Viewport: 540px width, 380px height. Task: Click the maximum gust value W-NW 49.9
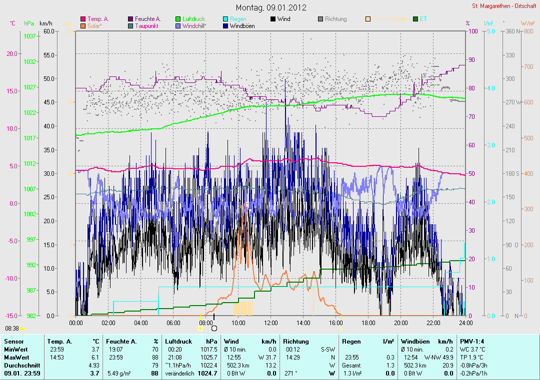click(439, 358)
